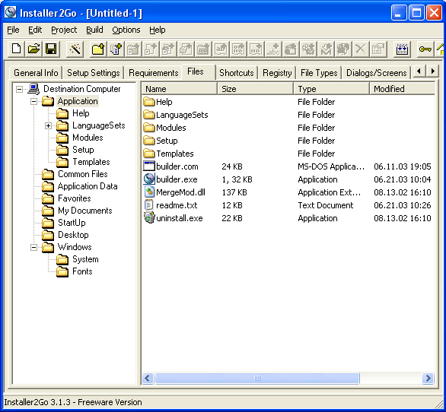Screen dimensions: 446x412
Task: Switch to the Requirements tab
Action: pyautogui.click(x=153, y=73)
